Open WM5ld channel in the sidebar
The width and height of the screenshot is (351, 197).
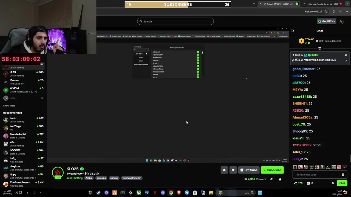[x=23, y=90]
